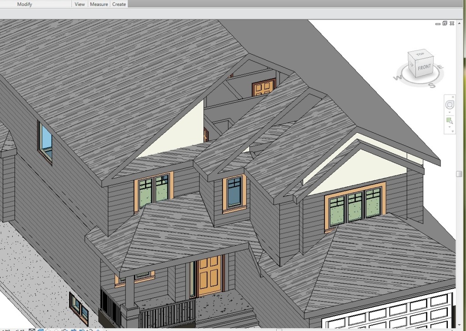Screen dimensions: 466x331
Task: Open the Modify panel
Action: pyautogui.click(x=25, y=4)
